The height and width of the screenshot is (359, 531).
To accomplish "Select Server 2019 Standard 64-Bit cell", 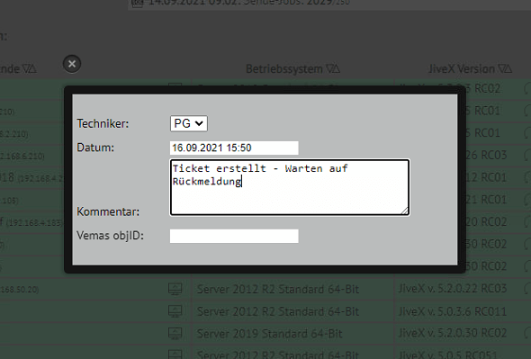I will tap(270, 334).
